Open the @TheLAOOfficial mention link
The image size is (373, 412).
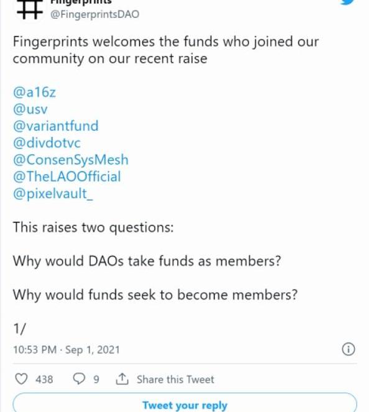tap(67, 176)
